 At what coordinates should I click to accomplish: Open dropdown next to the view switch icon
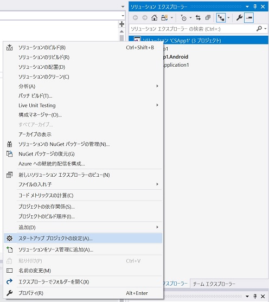[x=172, y=18]
